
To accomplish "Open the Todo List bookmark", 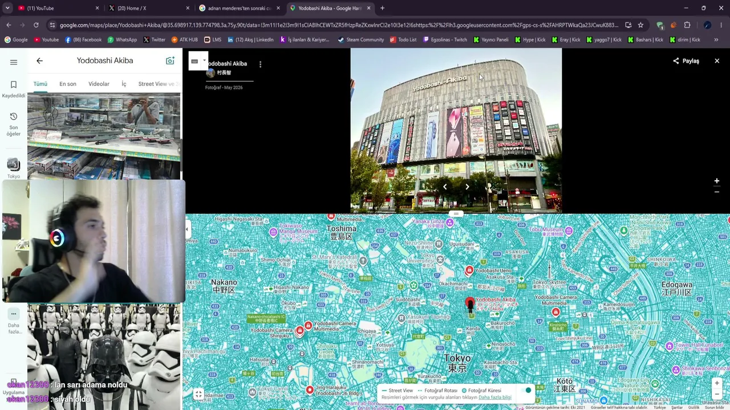I will point(403,40).
